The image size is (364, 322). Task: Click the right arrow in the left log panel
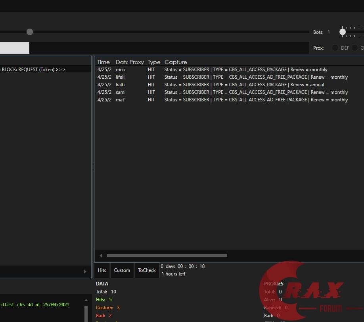(85, 272)
